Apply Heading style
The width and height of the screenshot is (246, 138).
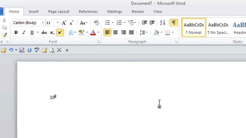tap(239, 28)
